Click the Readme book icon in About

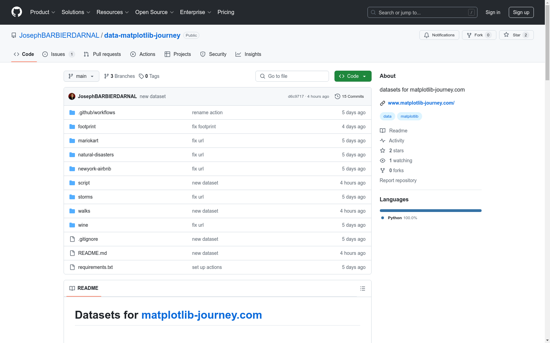[x=383, y=131]
